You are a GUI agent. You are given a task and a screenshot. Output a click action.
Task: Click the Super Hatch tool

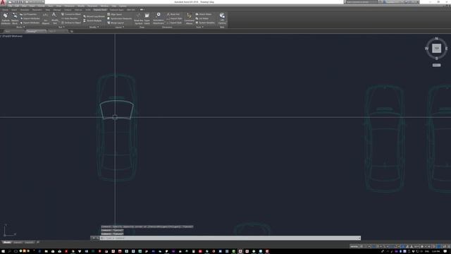[x=147, y=18]
